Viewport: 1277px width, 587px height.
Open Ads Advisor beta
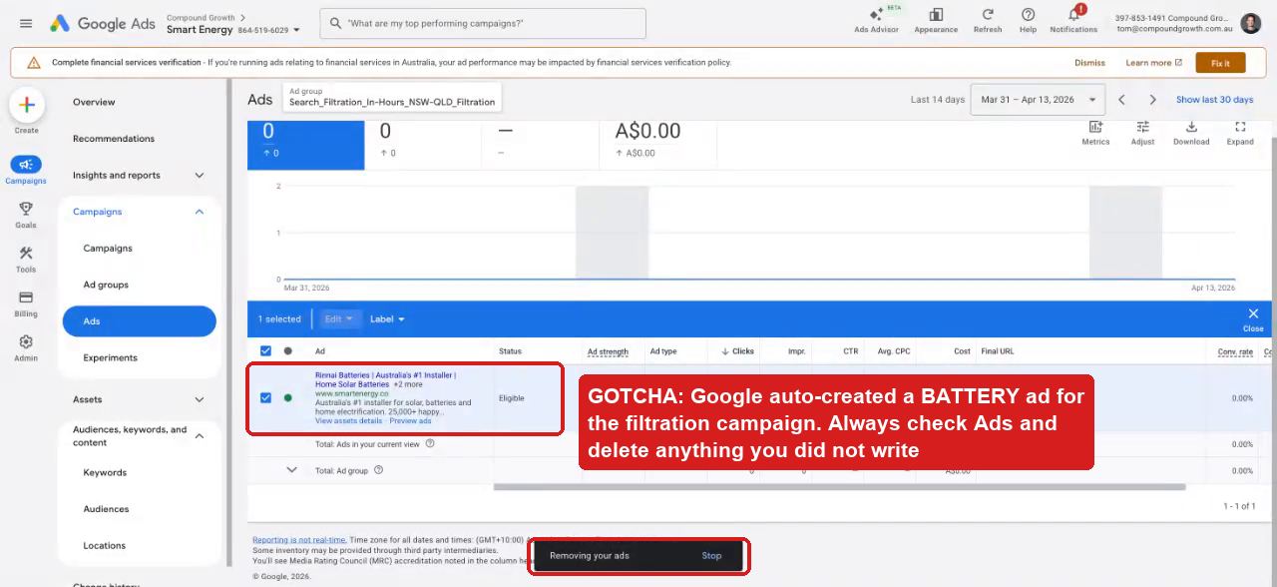coord(876,20)
